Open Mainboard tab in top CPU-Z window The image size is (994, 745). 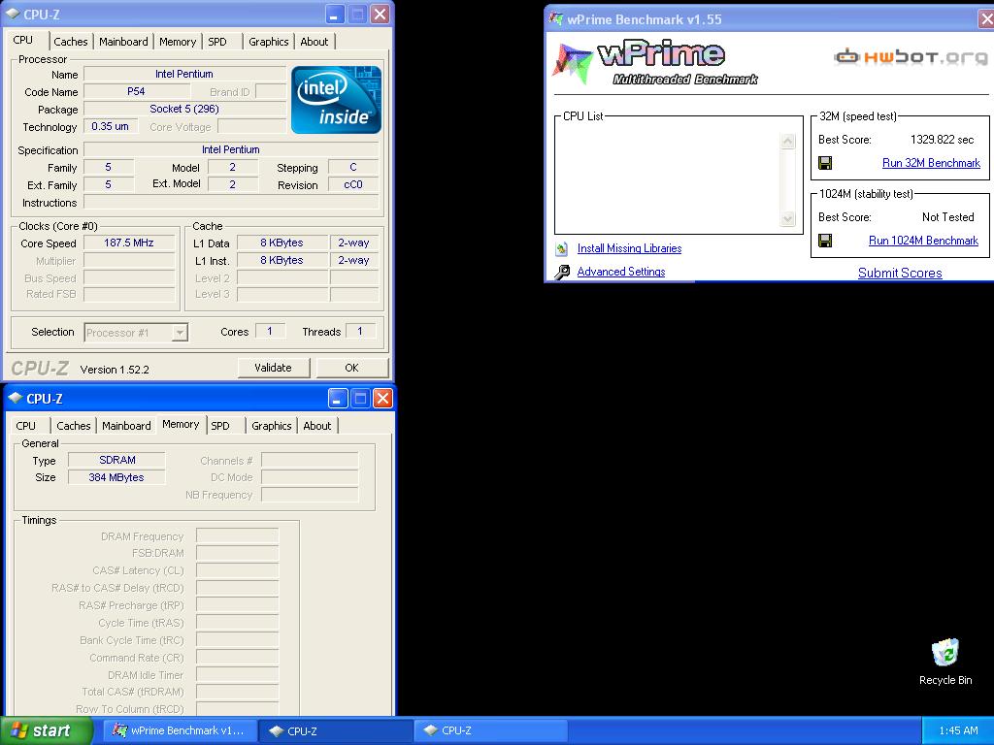click(x=123, y=42)
